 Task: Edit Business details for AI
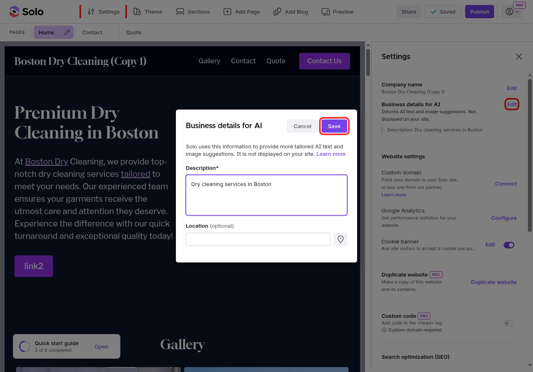coord(512,104)
